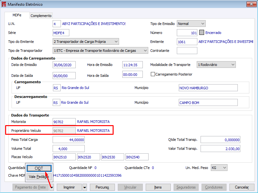Click the empty Contratante field
Image resolution: width=258 pixels, height=193 pixels.
pos(187,51)
